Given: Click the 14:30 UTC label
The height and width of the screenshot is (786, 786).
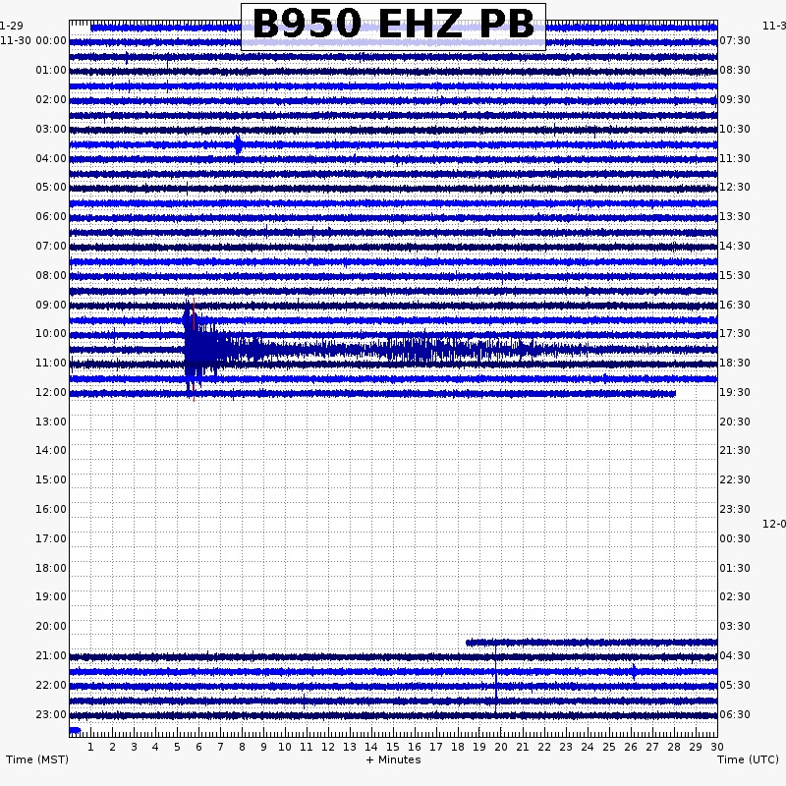Looking at the screenshot, I should click(x=735, y=247).
